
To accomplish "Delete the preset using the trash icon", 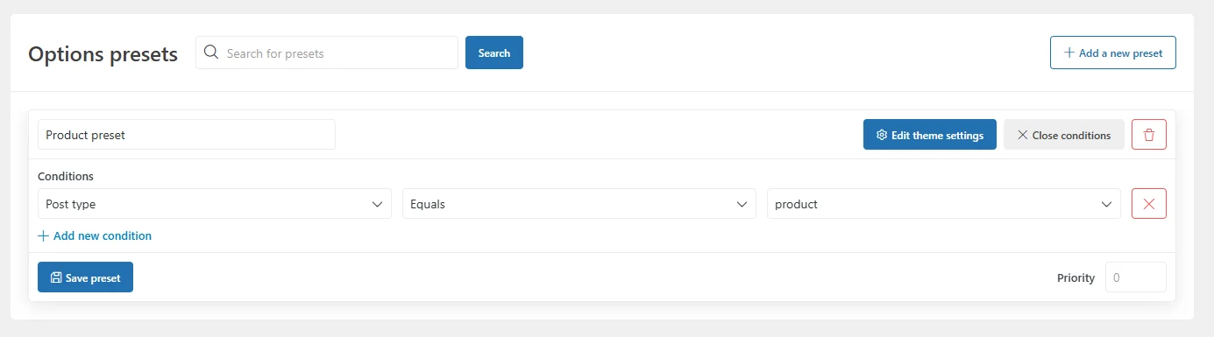I will (1149, 135).
